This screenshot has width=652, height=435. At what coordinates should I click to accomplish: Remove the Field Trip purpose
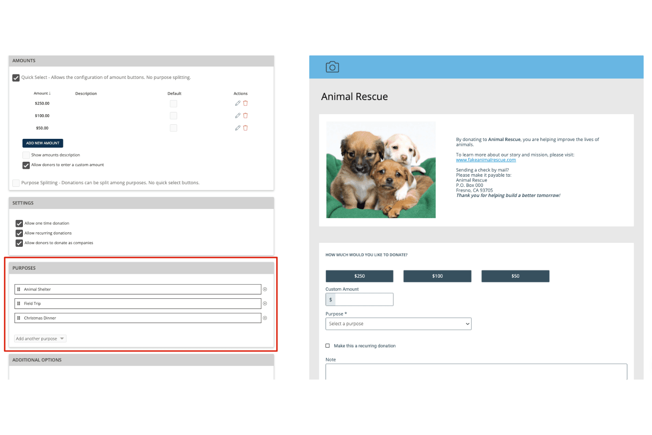click(265, 304)
